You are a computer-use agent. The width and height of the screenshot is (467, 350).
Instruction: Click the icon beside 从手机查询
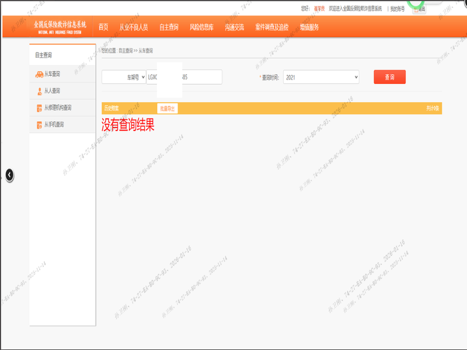tap(39, 125)
